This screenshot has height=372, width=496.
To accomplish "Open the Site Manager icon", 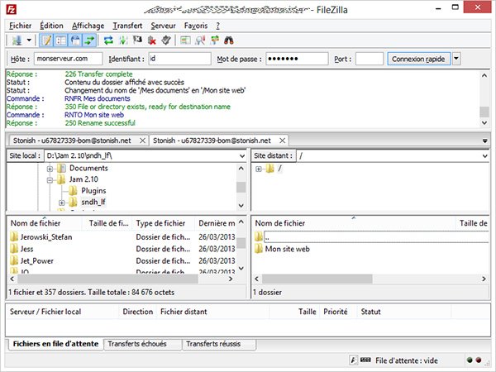I will click(x=17, y=40).
